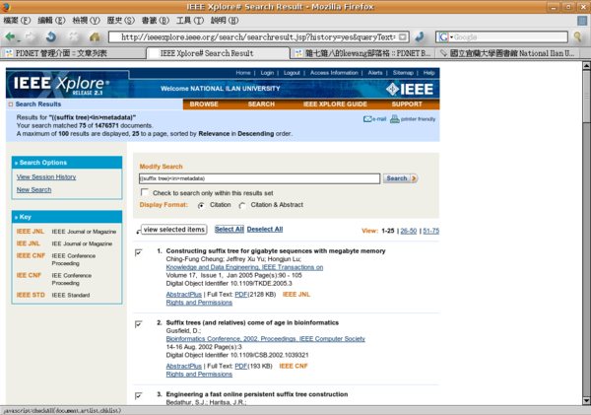Click the Search button in Modify Search

click(x=400, y=178)
